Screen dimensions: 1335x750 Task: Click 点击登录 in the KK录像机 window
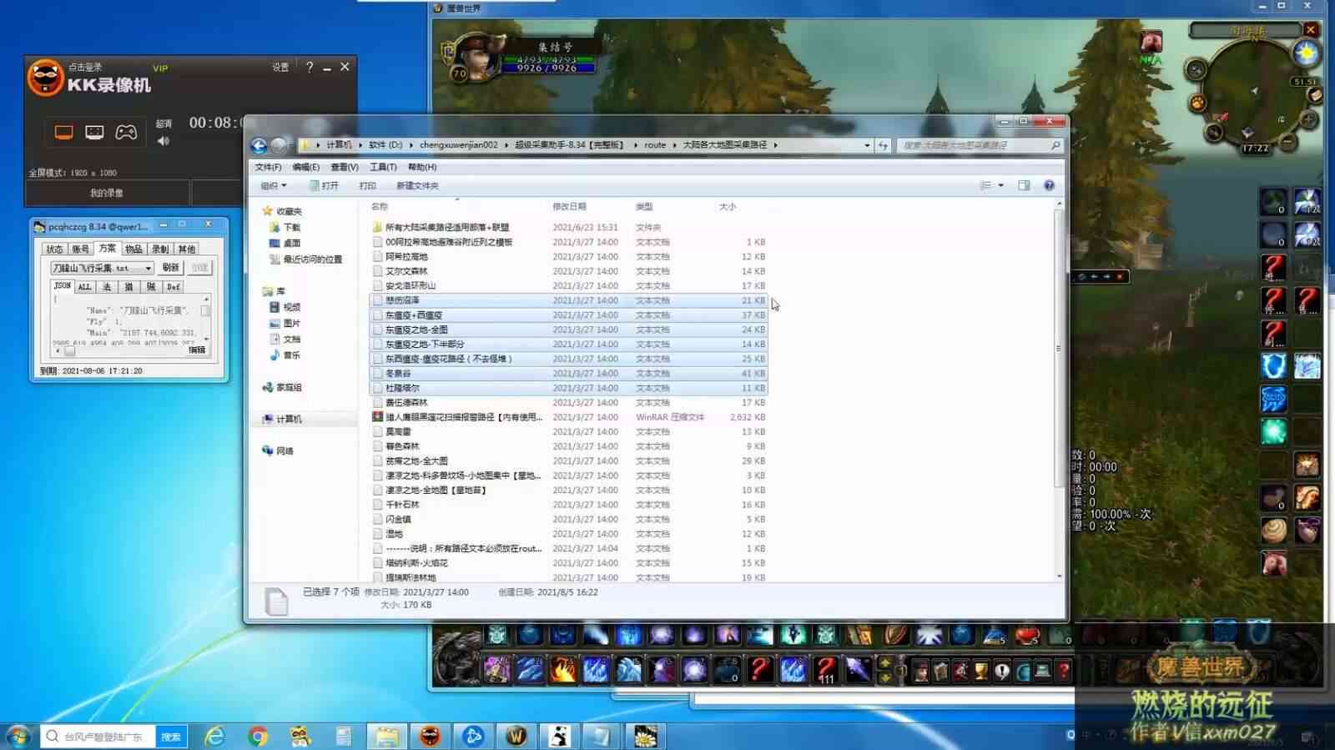[85, 67]
